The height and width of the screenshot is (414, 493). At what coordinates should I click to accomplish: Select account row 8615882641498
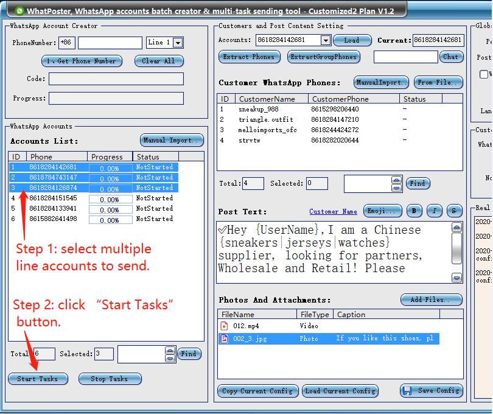[94, 219]
